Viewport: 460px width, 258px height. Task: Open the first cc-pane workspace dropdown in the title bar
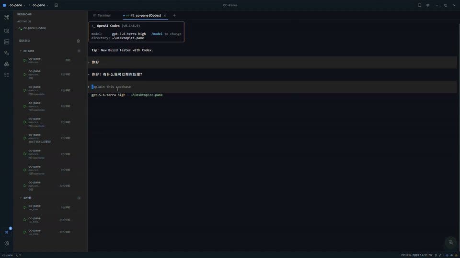pos(17,5)
